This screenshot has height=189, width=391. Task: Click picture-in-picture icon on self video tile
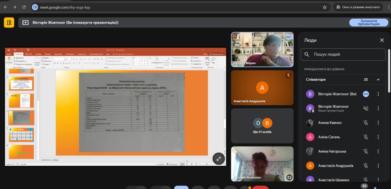click(x=289, y=177)
